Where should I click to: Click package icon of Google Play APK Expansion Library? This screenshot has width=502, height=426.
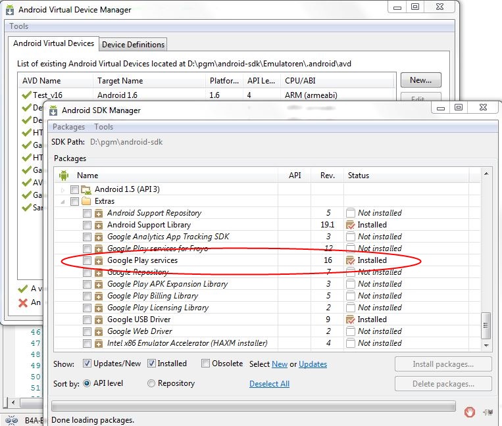tap(99, 284)
